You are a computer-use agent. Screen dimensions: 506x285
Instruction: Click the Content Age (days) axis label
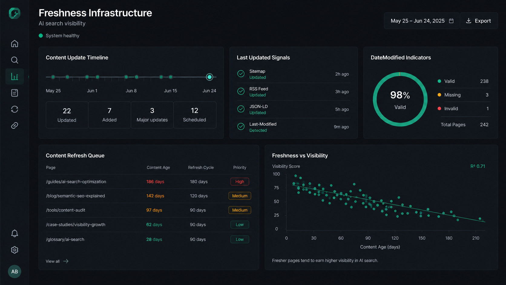click(380, 247)
